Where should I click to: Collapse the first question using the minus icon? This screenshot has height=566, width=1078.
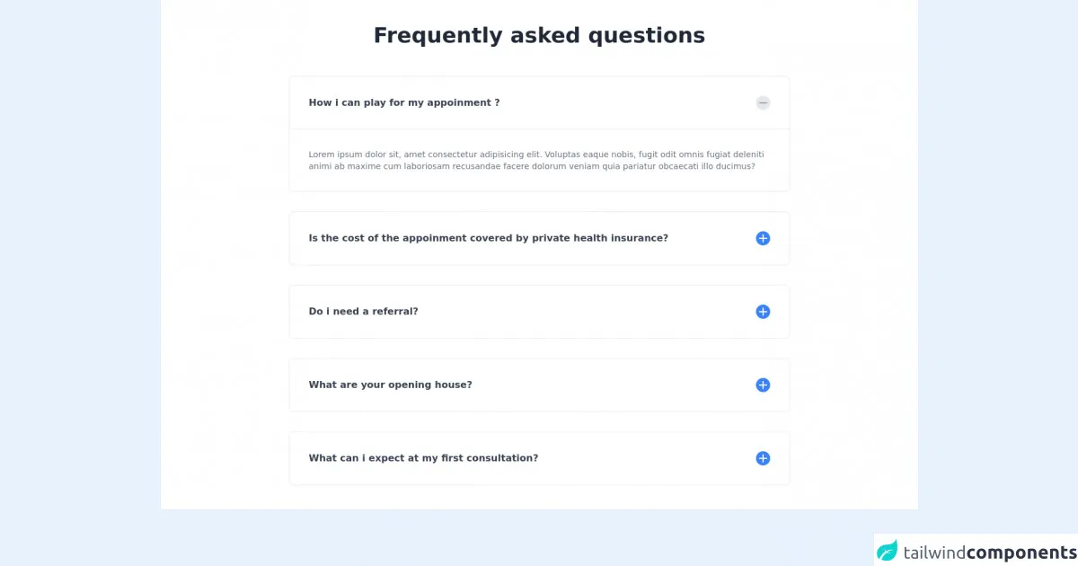click(763, 103)
